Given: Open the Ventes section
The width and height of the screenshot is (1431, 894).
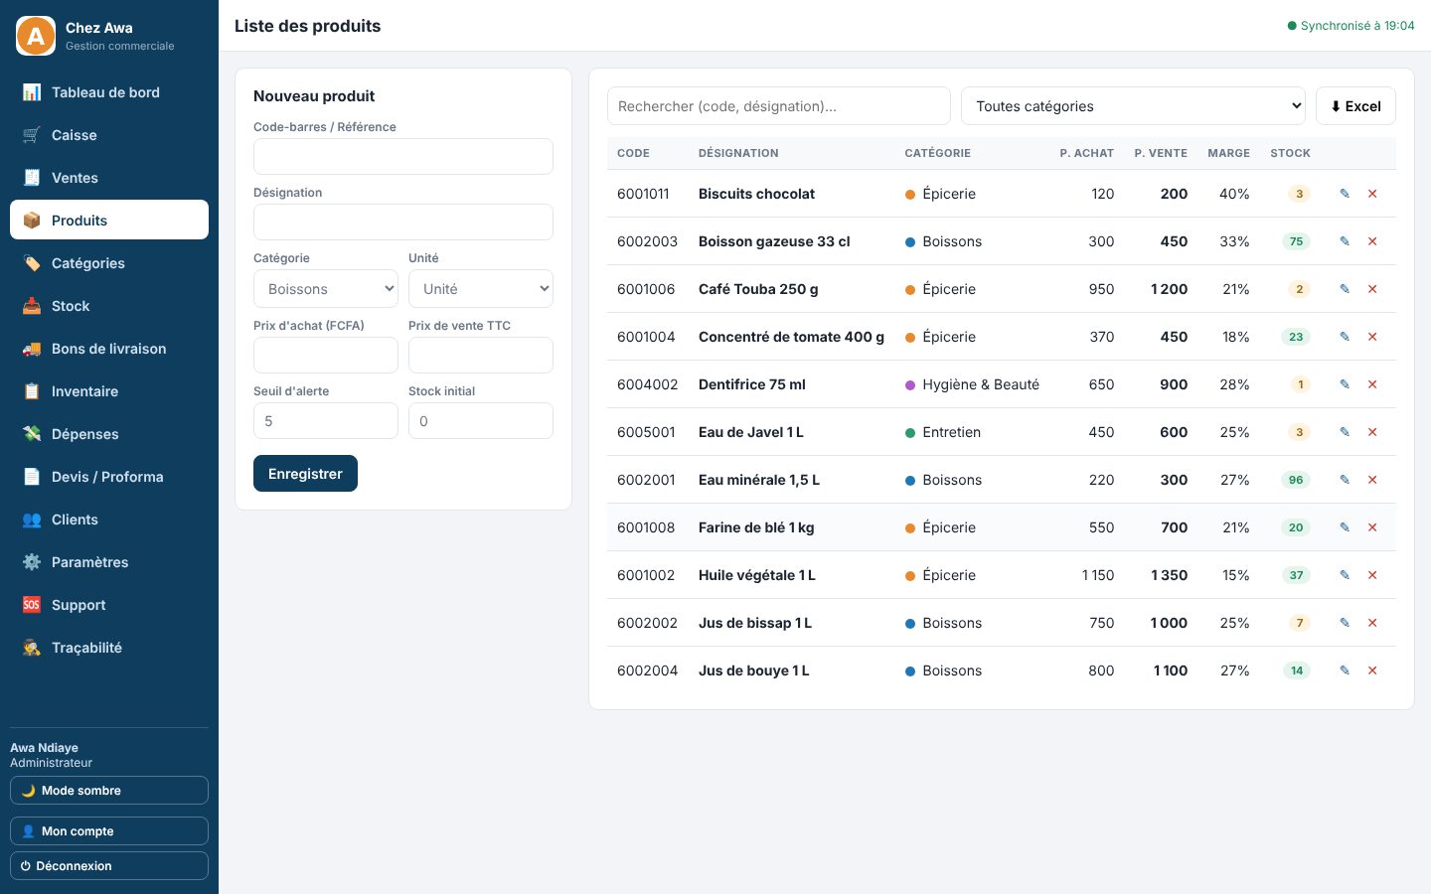Looking at the screenshot, I should point(109,178).
